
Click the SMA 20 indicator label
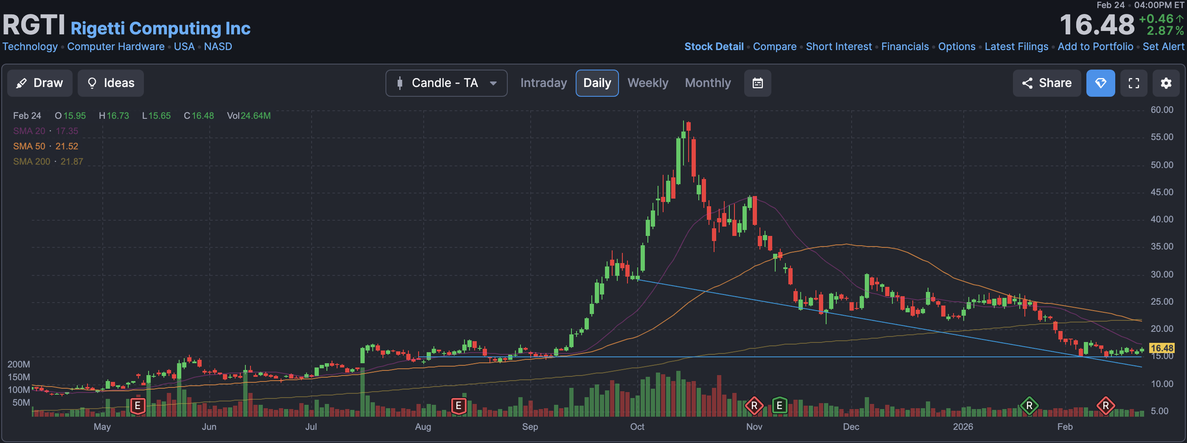point(29,131)
